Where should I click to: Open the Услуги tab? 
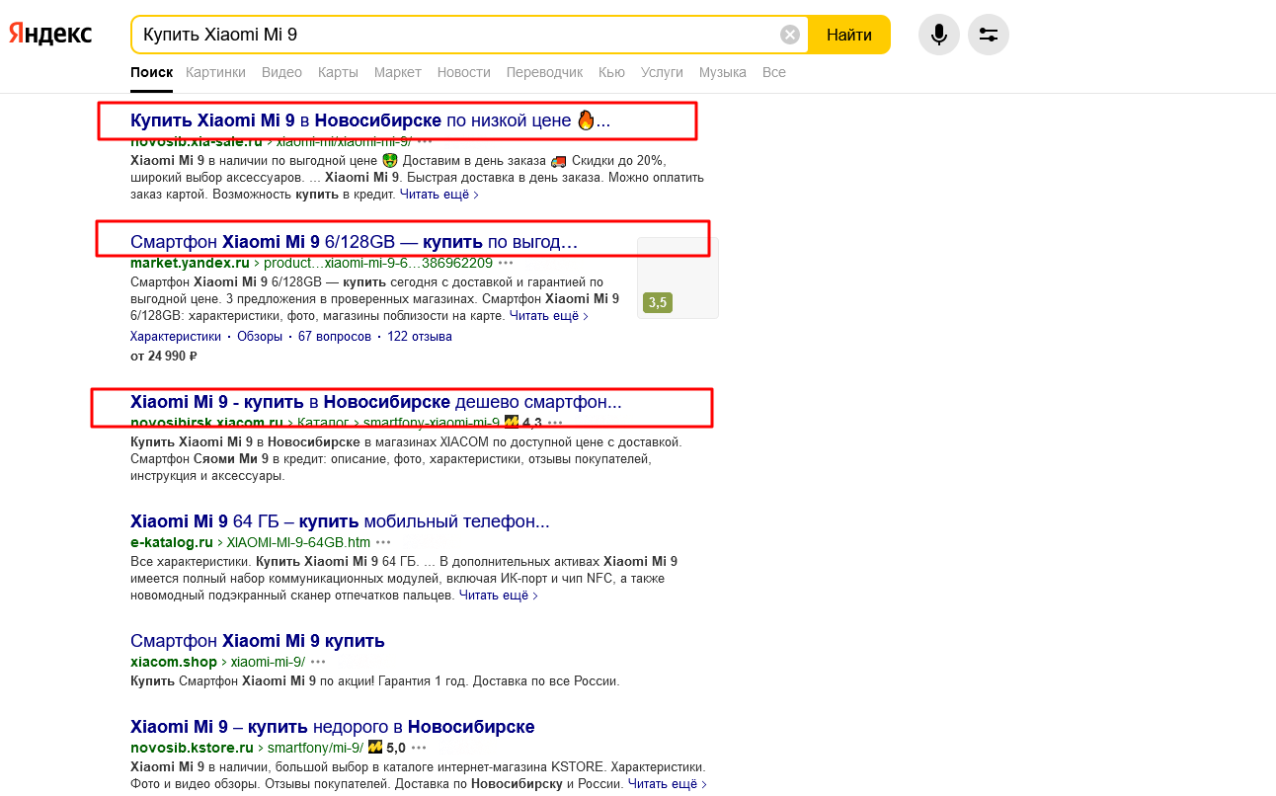click(662, 72)
